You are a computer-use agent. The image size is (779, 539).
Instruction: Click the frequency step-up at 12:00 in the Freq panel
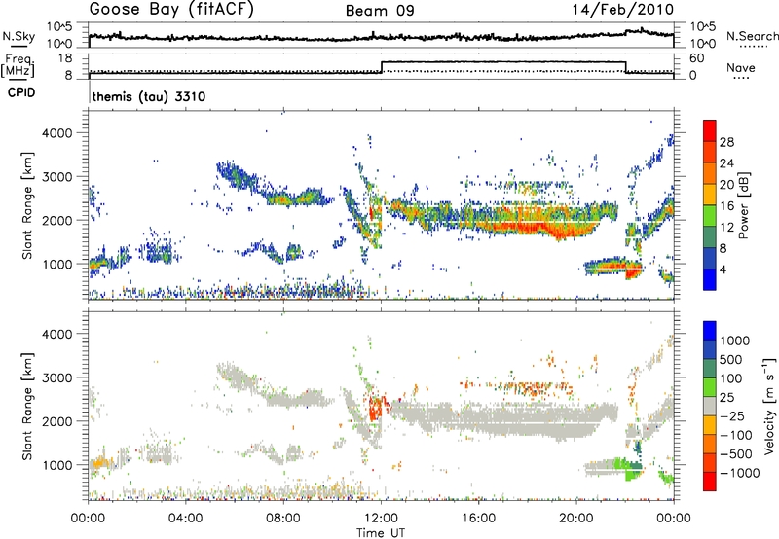click(382, 67)
